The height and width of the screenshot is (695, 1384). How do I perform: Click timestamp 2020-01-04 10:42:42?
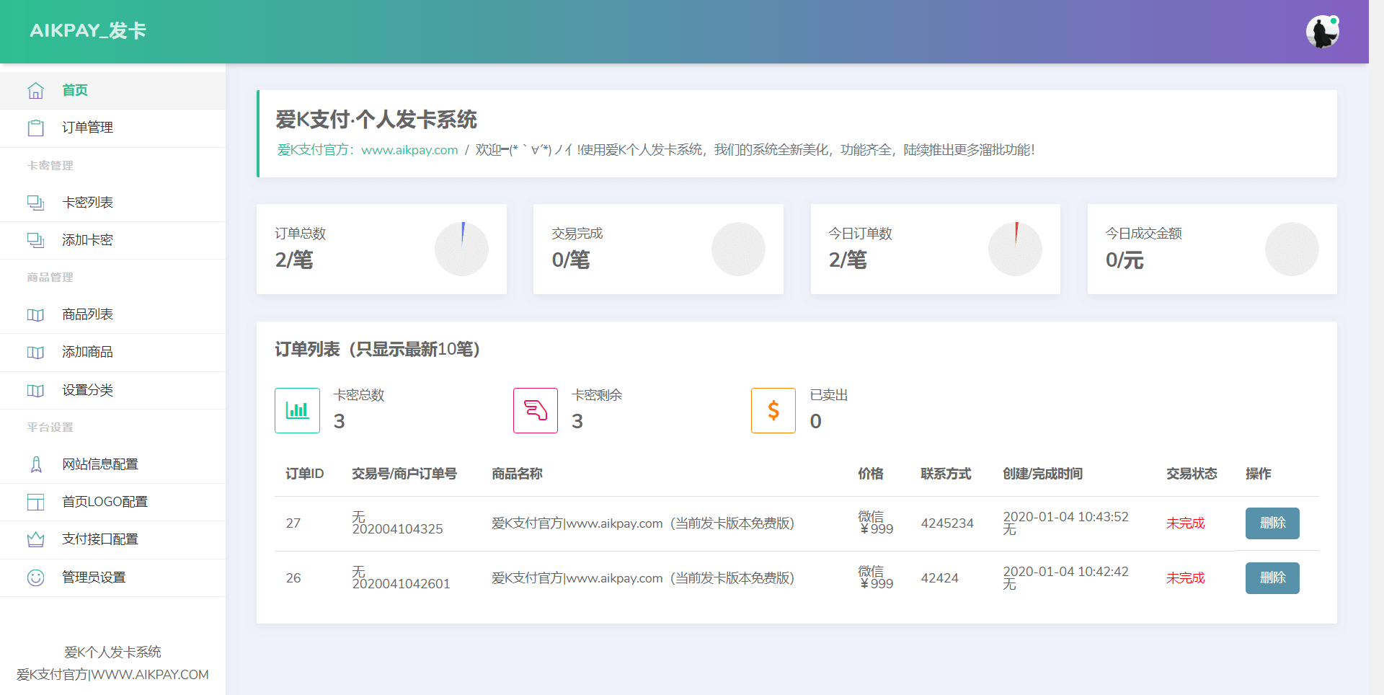pyautogui.click(x=1065, y=572)
